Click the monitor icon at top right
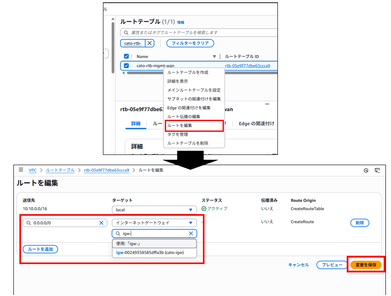 tap(377, 170)
